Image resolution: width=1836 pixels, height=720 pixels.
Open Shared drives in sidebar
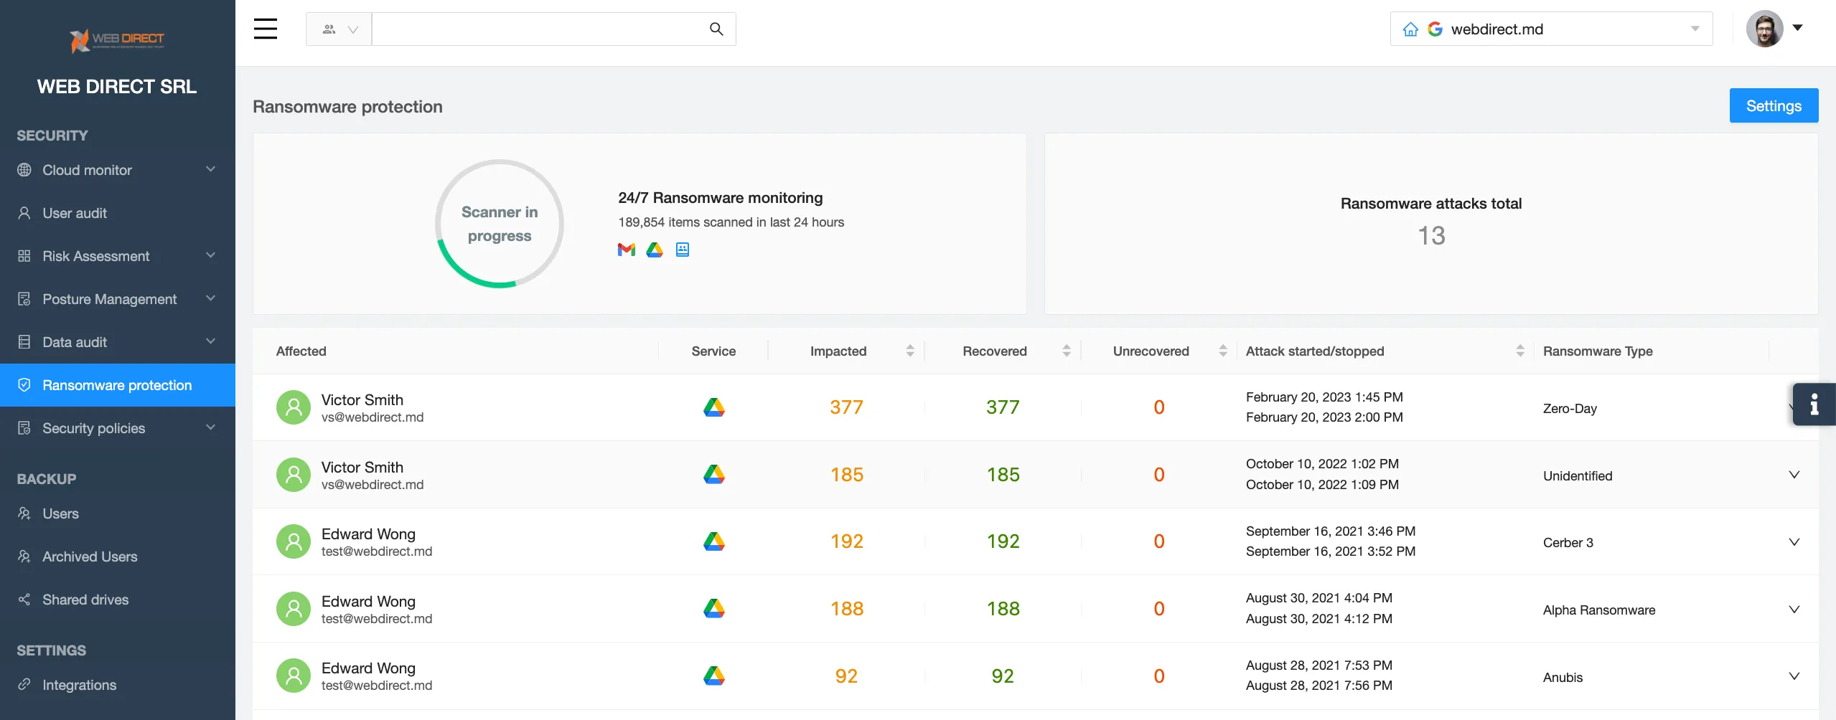85,600
